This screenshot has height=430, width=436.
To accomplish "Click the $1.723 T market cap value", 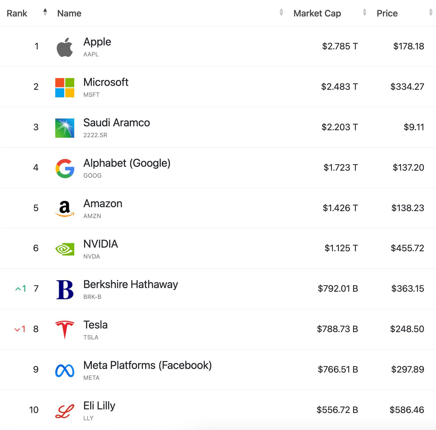I will click(x=341, y=168).
